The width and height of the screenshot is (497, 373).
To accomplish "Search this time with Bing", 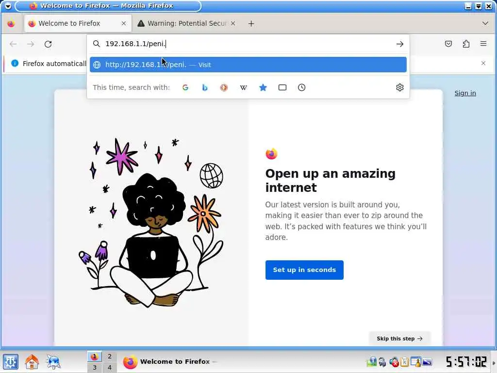I will (205, 87).
